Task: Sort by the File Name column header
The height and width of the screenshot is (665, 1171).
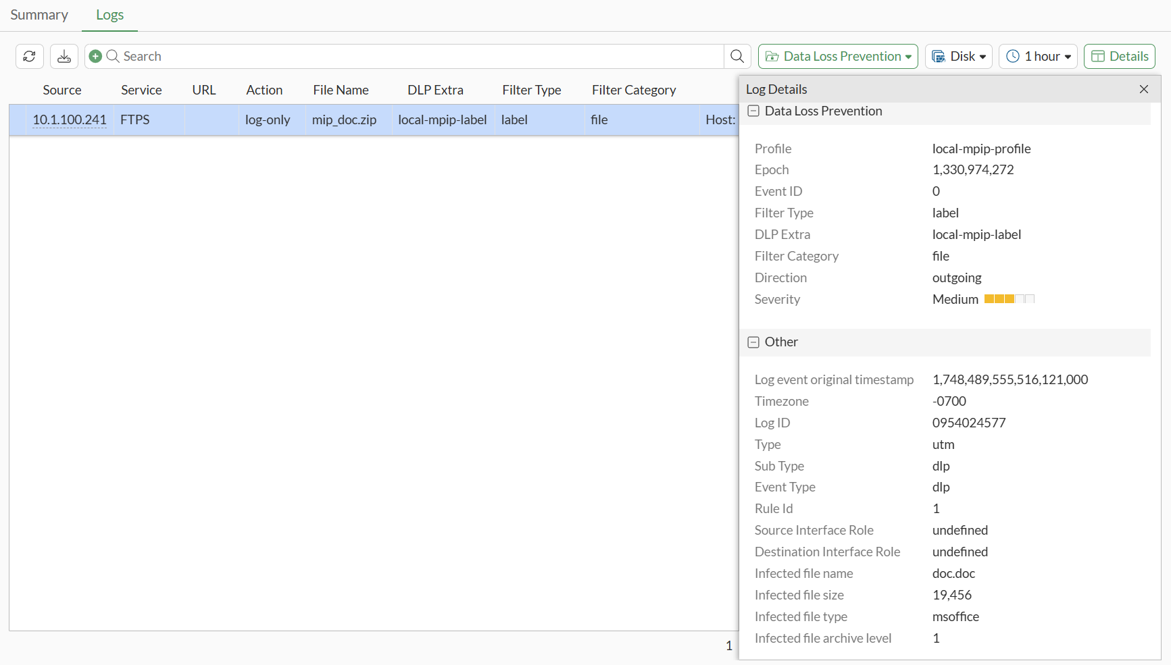Action: point(341,90)
